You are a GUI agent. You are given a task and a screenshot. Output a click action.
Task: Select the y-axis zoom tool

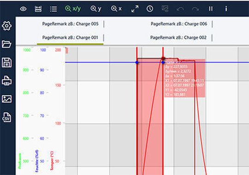(x=96, y=9)
